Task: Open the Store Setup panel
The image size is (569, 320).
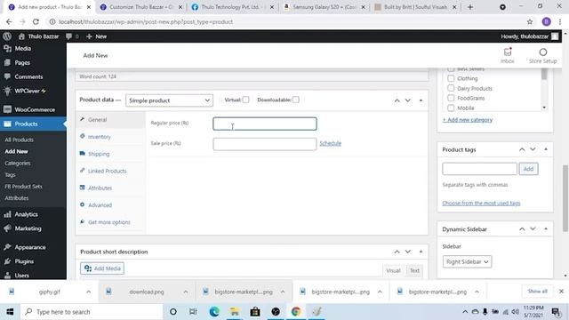Action: [x=542, y=55]
